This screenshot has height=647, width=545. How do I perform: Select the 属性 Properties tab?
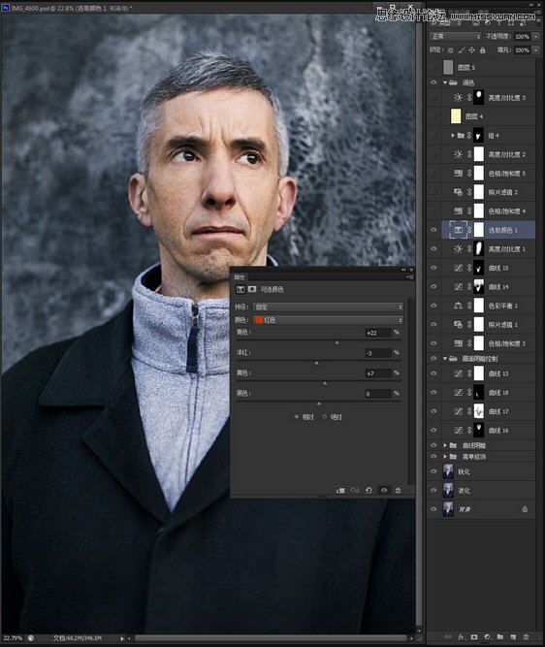pos(240,276)
